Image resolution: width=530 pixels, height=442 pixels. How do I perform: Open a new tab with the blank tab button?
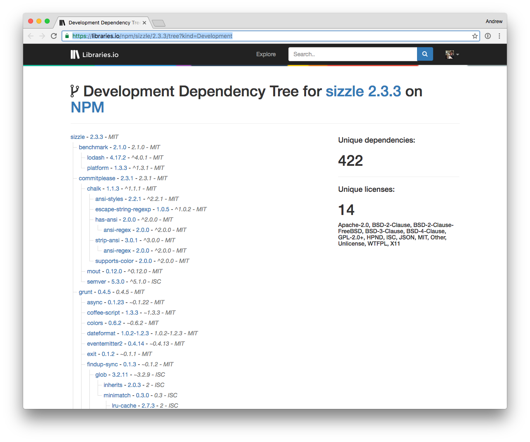coord(158,23)
